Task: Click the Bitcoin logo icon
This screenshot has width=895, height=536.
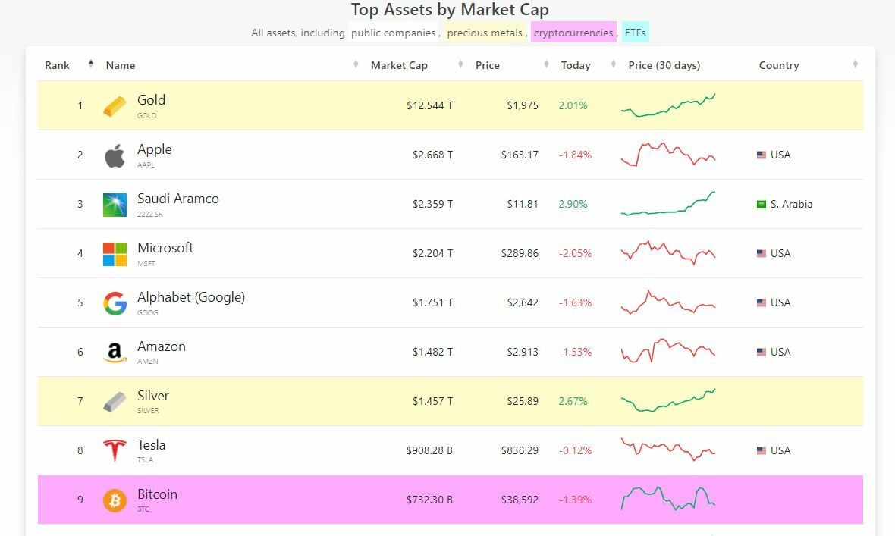Action: 115,500
